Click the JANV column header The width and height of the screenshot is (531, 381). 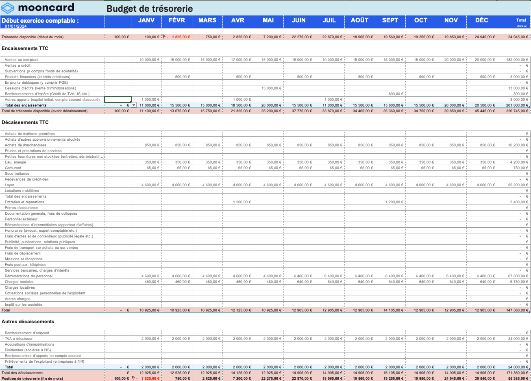click(146, 20)
